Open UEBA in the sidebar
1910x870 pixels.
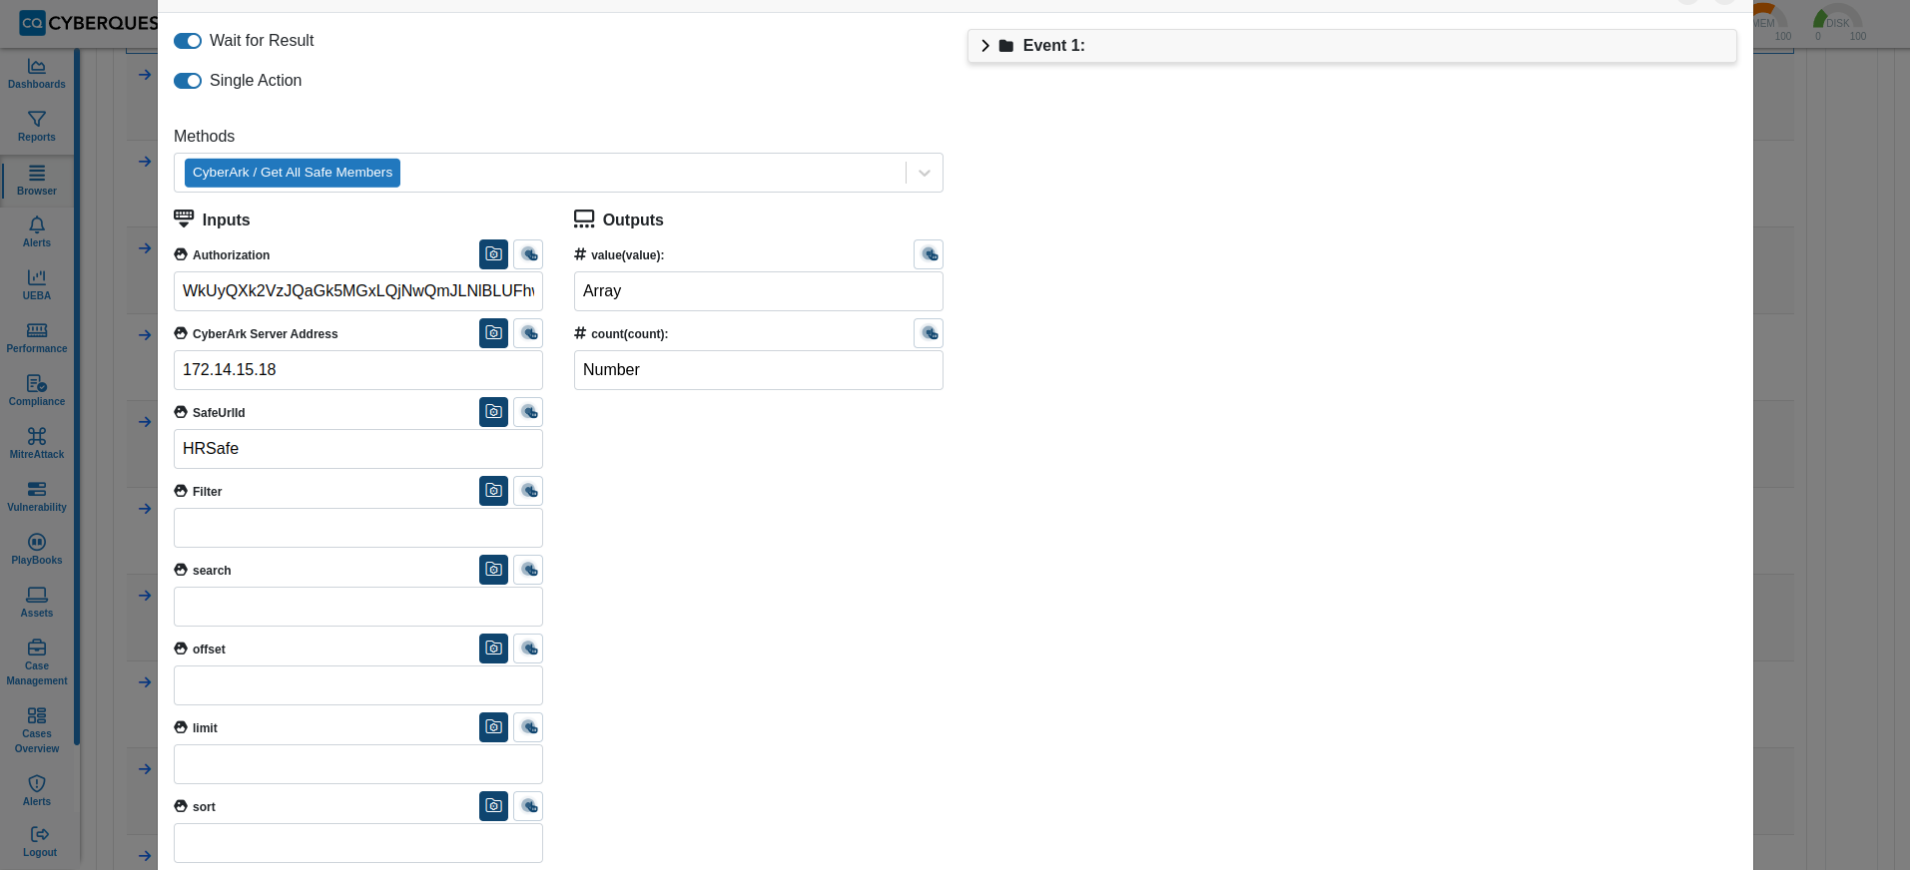(x=37, y=285)
